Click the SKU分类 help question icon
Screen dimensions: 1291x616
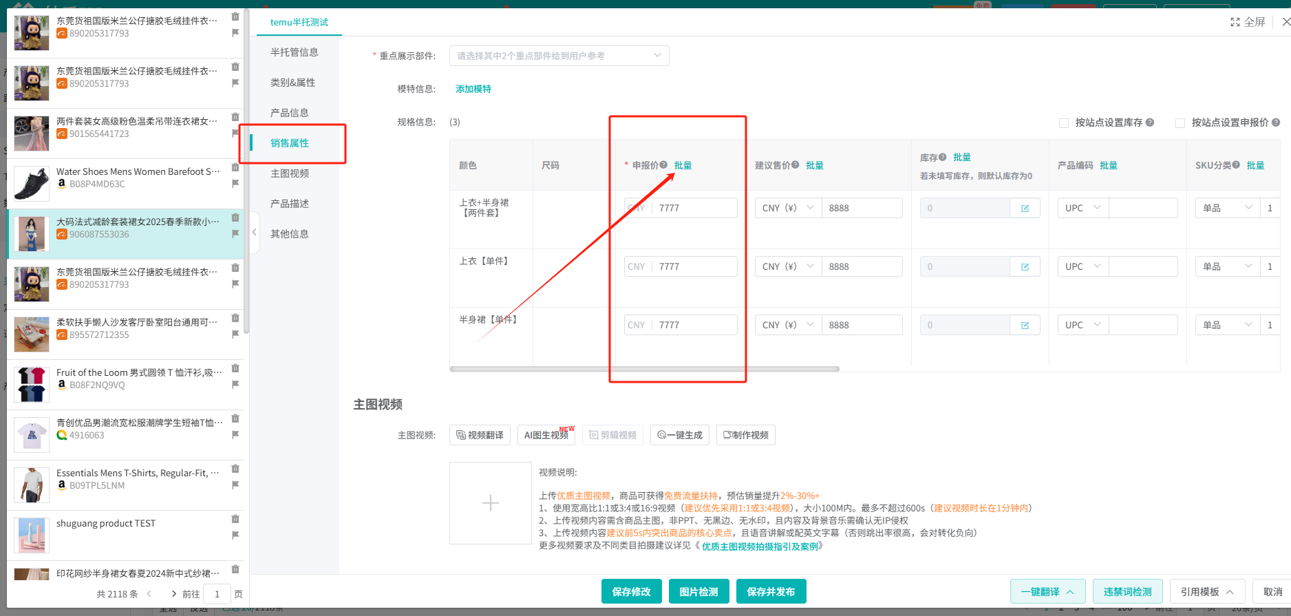tap(1236, 164)
